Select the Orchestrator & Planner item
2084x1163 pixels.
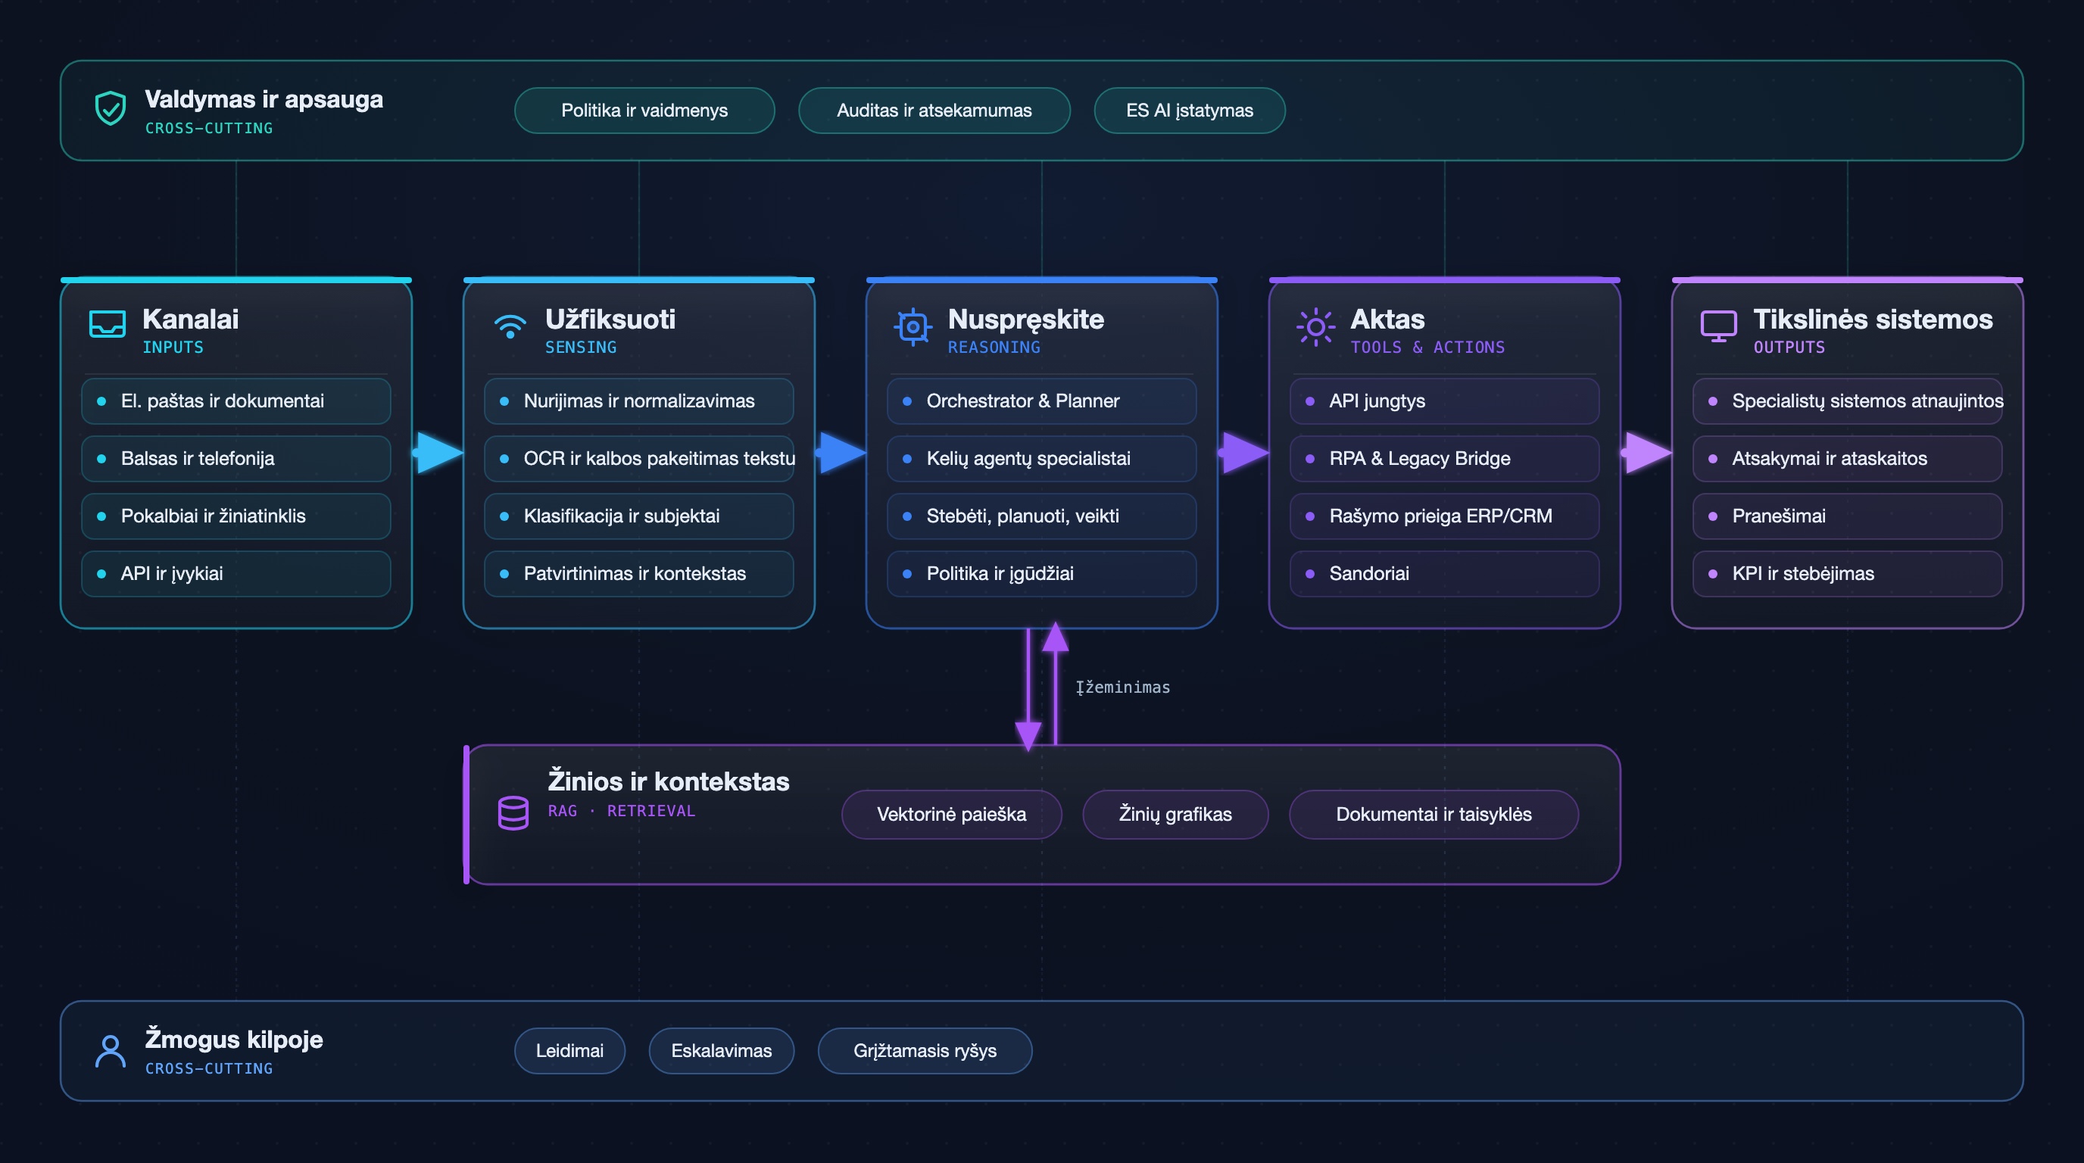pyautogui.click(x=1041, y=401)
